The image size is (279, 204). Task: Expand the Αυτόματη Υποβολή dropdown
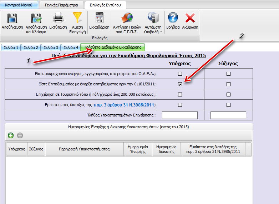[x=153, y=22]
